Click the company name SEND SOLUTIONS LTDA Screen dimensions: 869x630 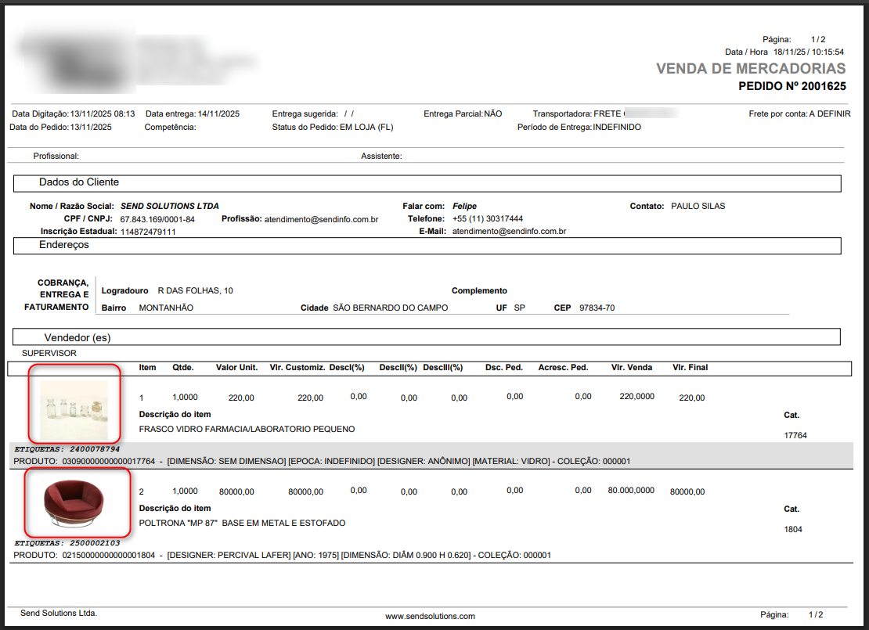coord(170,206)
